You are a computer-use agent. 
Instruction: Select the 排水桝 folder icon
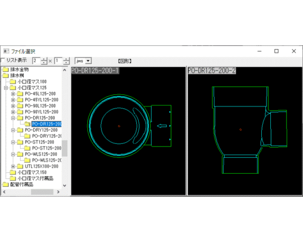[5, 76]
